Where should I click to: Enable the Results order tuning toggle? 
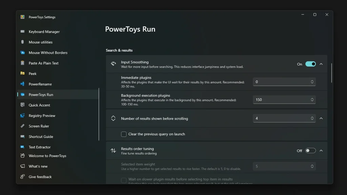coord(310,151)
